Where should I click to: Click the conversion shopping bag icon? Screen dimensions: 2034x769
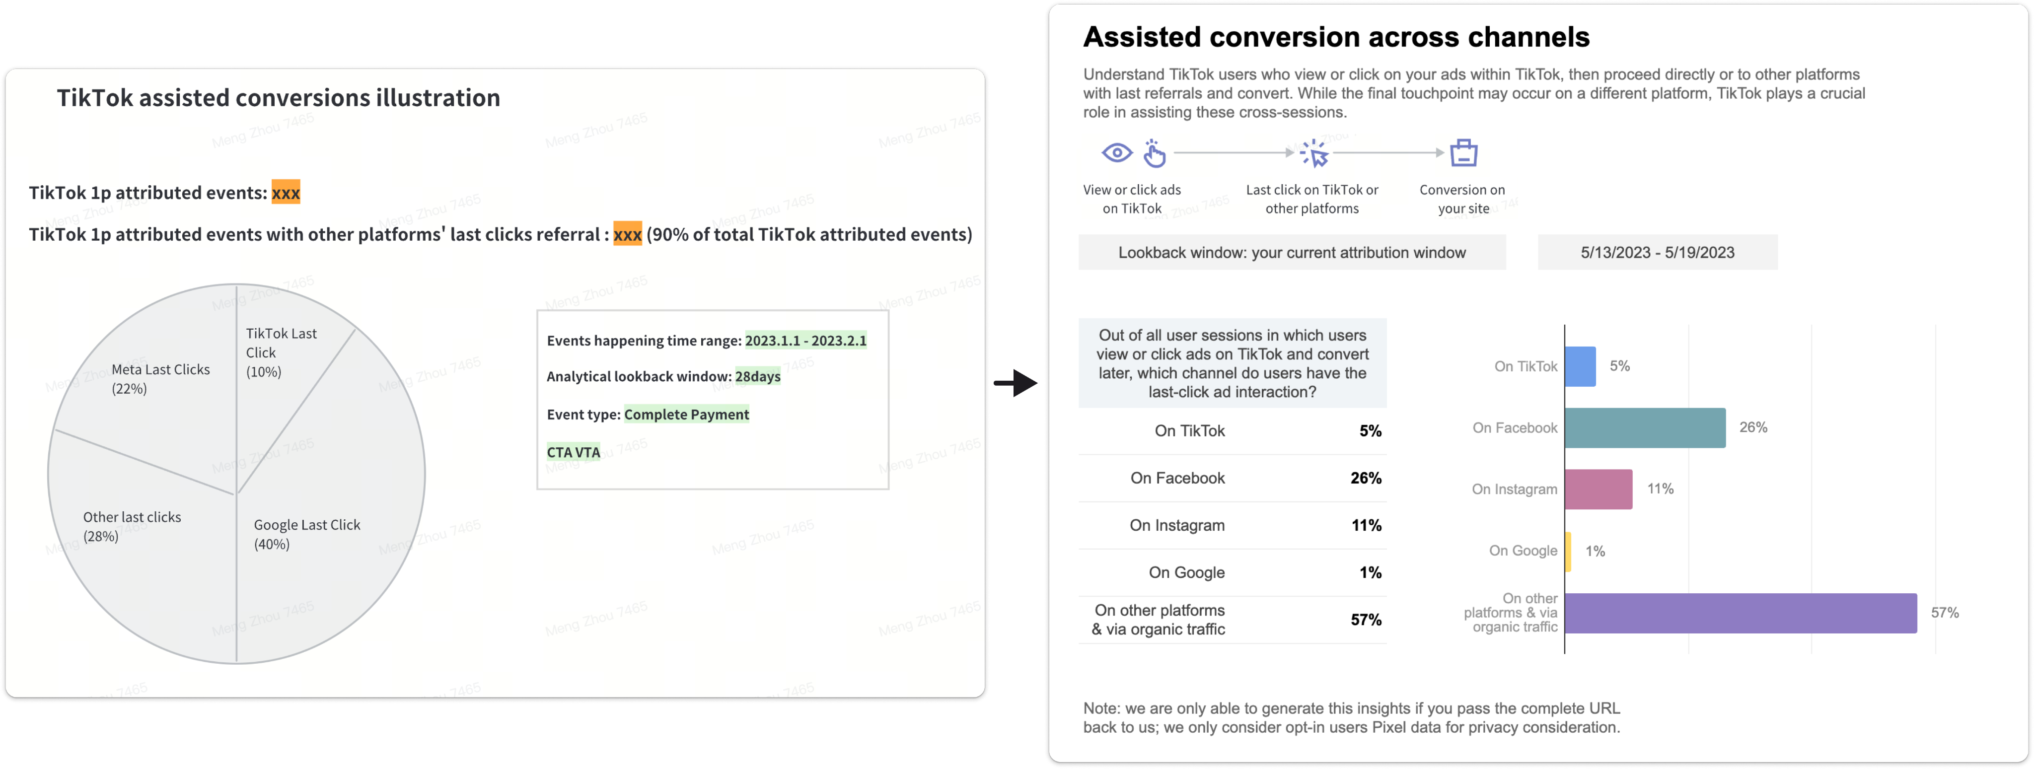pyautogui.click(x=1463, y=153)
